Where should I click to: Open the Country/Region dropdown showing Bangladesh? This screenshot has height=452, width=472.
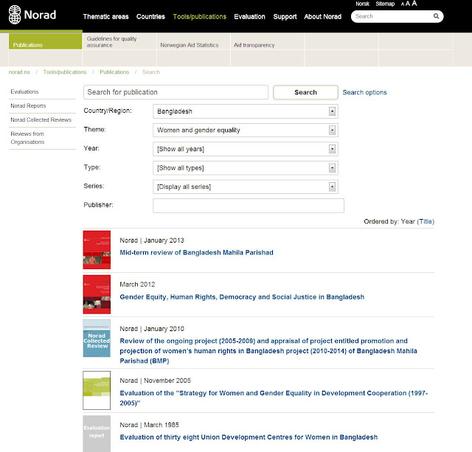point(246,111)
